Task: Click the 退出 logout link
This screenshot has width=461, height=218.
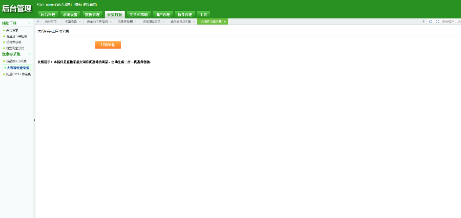Action: [x=78, y=5]
